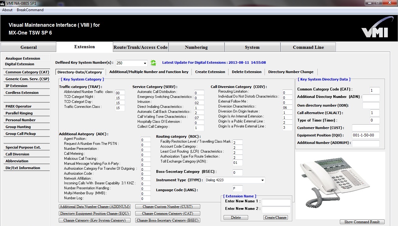Click the Call alternative (CALALT) field
The height and width of the screenshot is (226, 398).
click(x=375, y=113)
